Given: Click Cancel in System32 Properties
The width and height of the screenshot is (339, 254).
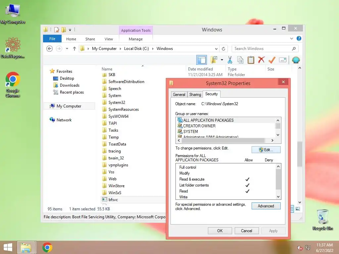Looking at the screenshot, I should (246, 231).
